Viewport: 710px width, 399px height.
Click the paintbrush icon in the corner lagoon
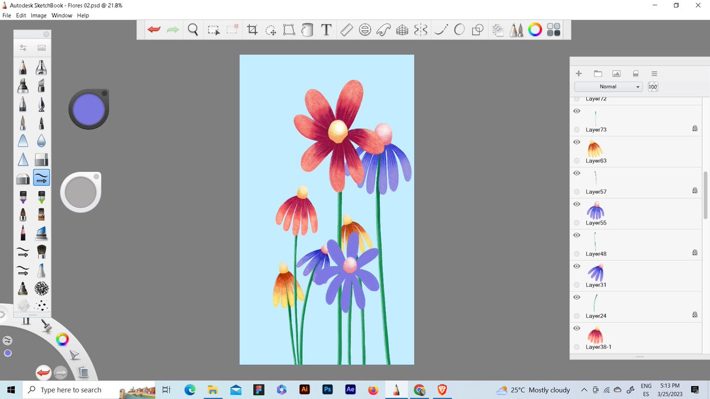46,325
